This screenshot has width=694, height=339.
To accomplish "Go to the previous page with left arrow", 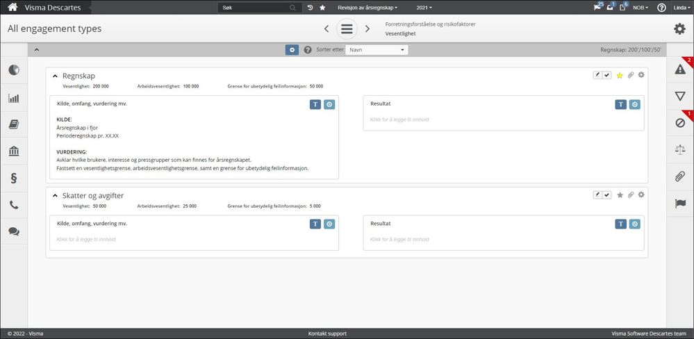I will pos(327,28).
